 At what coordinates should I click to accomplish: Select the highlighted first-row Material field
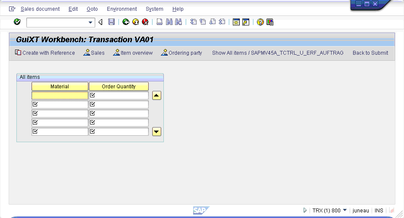point(60,96)
